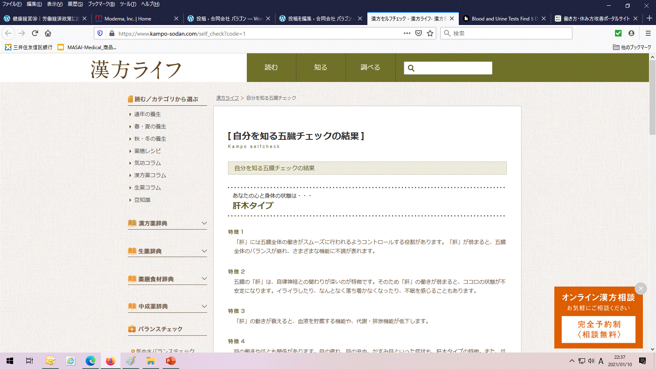
Task: Show site security info via padlock icon
Action: point(112,33)
